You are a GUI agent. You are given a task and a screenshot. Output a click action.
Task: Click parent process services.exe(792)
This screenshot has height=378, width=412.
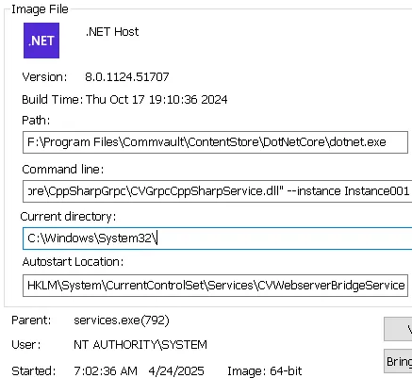coord(122,320)
